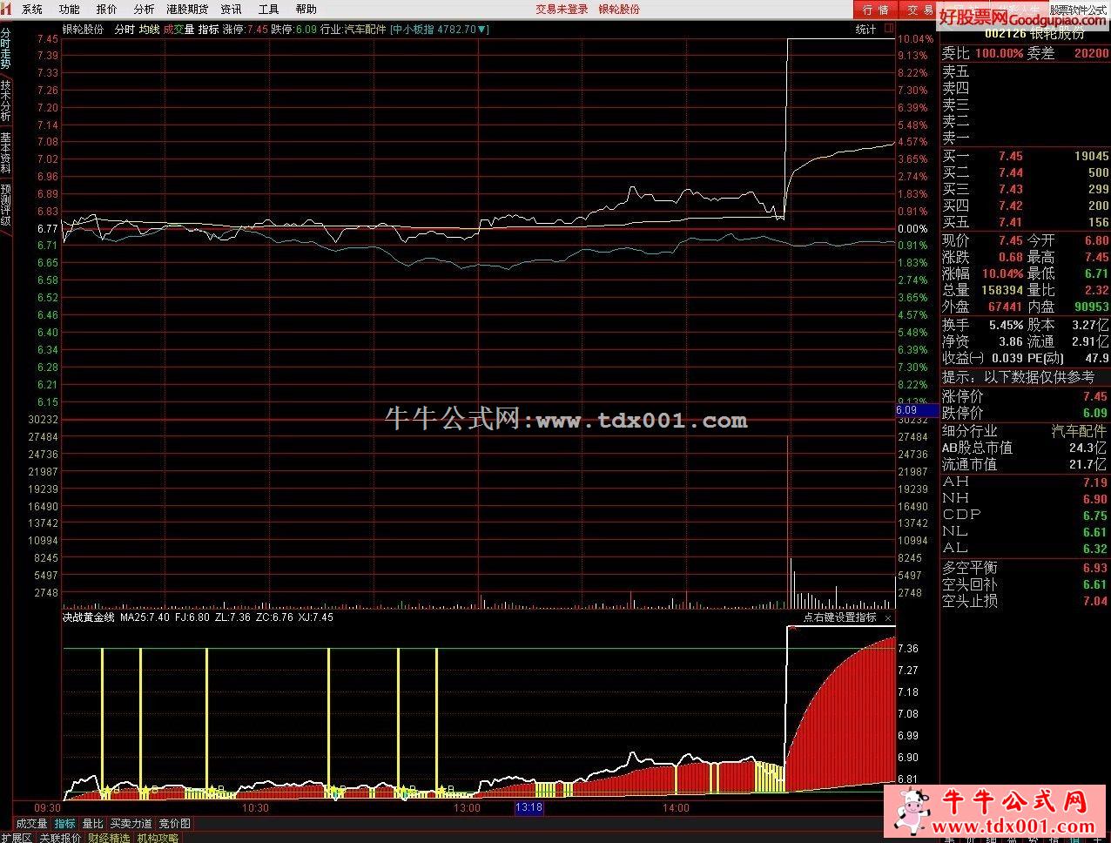
Task: Open the 功能 menu
Action: (69, 10)
